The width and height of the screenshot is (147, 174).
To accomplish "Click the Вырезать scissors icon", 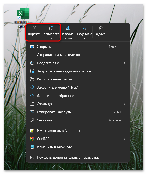I will (35, 28).
